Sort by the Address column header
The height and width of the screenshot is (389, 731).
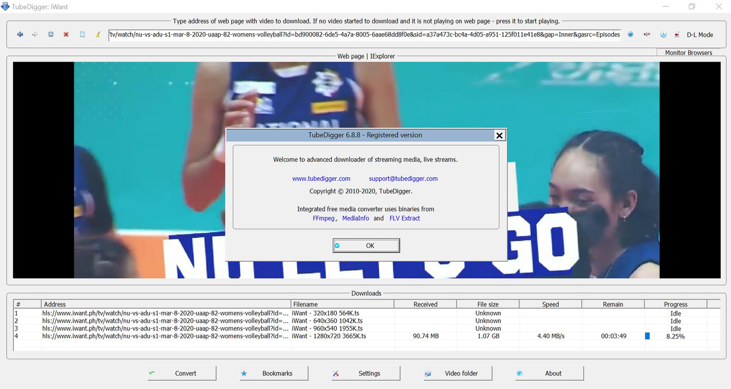(166, 305)
